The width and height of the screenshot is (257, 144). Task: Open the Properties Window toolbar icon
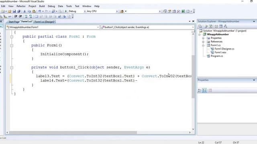[x=169, y=11]
